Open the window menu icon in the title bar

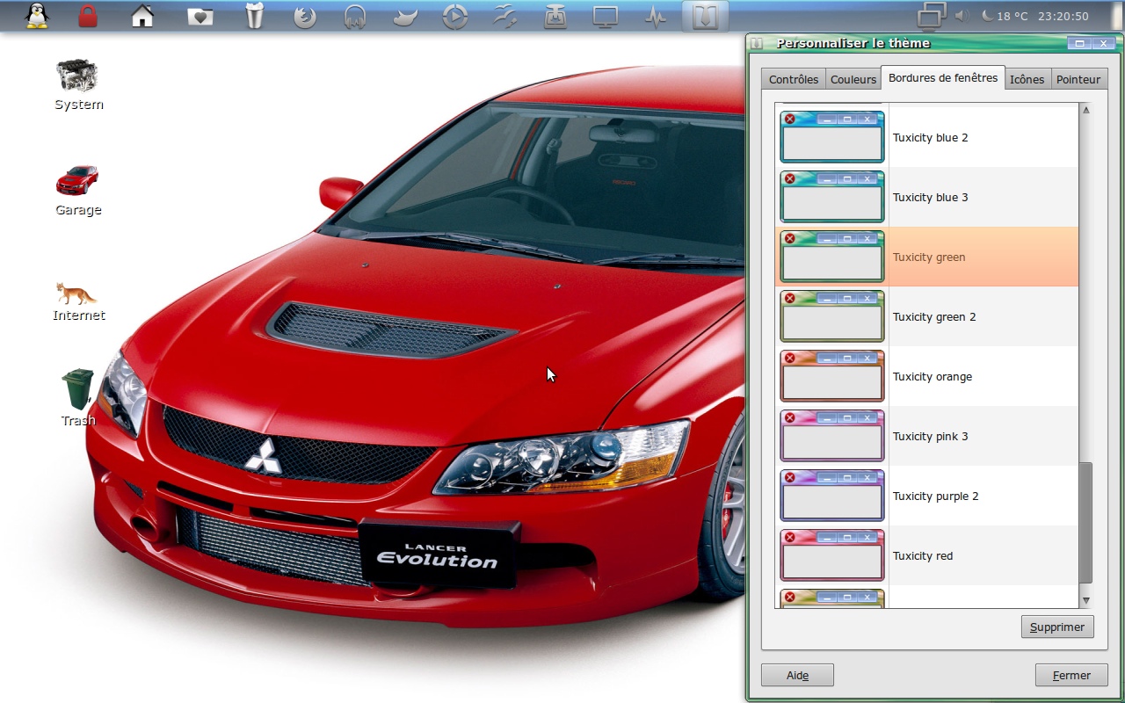click(757, 43)
